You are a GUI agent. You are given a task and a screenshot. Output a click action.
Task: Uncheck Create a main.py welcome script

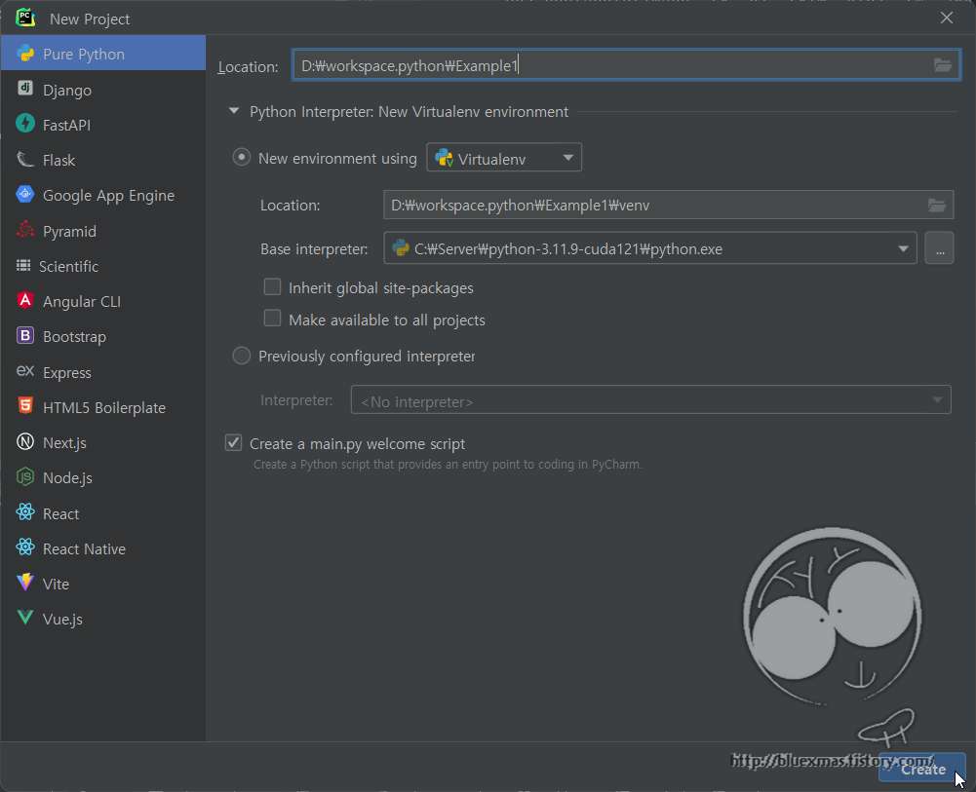(x=233, y=442)
